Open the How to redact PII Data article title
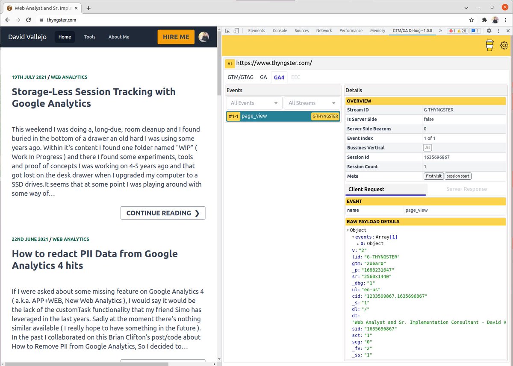The image size is (513, 366). (95, 260)
